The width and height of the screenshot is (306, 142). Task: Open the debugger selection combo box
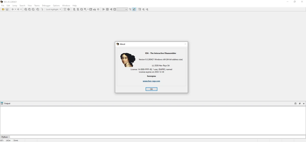[x=122, y=9]
